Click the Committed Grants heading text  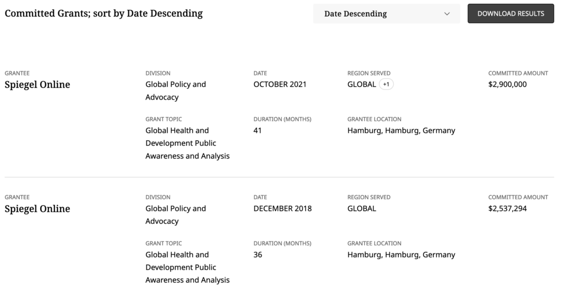[104, 13]
